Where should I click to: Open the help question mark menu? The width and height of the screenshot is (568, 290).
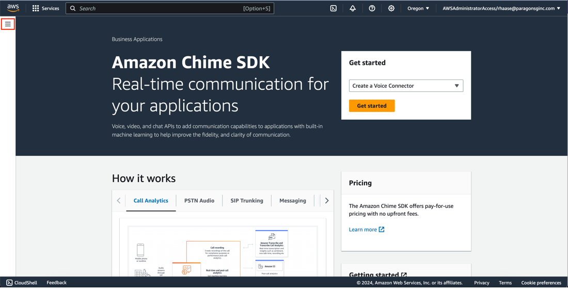[372, 8]
